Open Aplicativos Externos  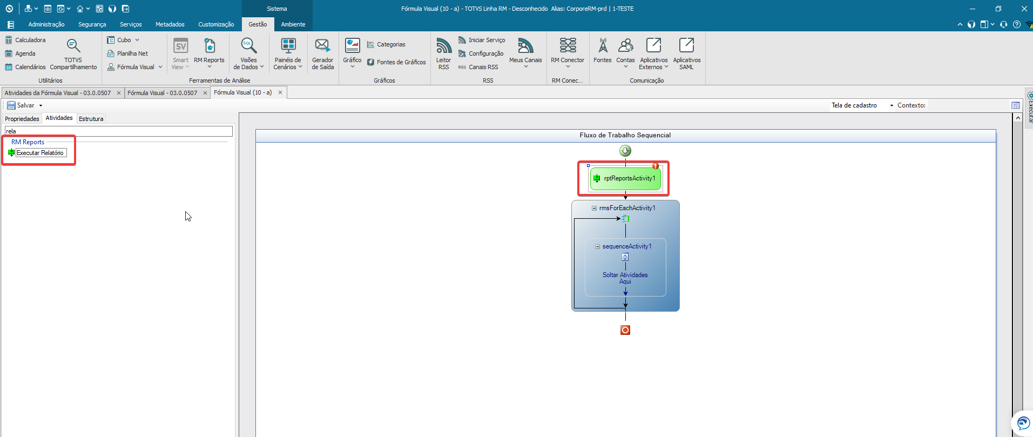(653, 54)
